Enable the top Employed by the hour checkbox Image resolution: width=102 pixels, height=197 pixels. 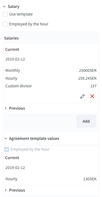5,24
